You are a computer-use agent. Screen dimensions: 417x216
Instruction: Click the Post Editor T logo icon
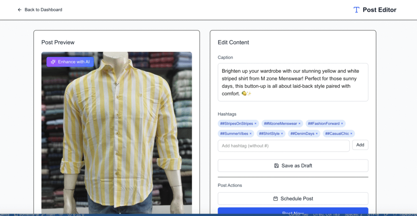pos(356,10)
